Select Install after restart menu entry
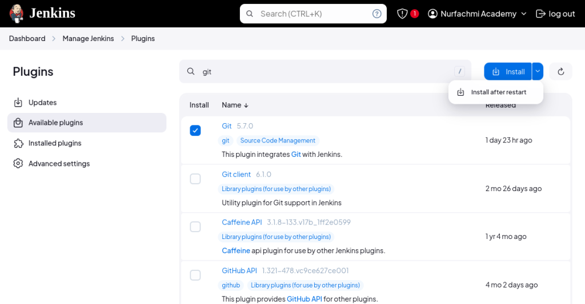This screenshot has height=304, width=585. click(496, 92)
